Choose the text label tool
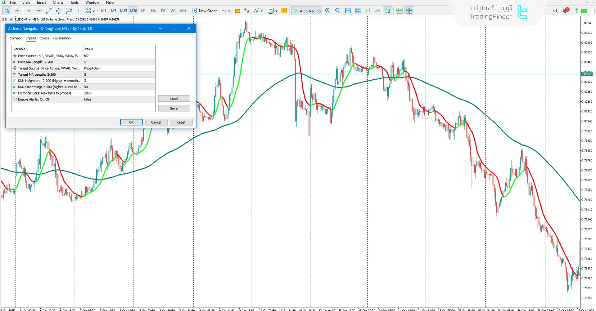This screenshot has width=596, height=311. (x=79, y=11)
